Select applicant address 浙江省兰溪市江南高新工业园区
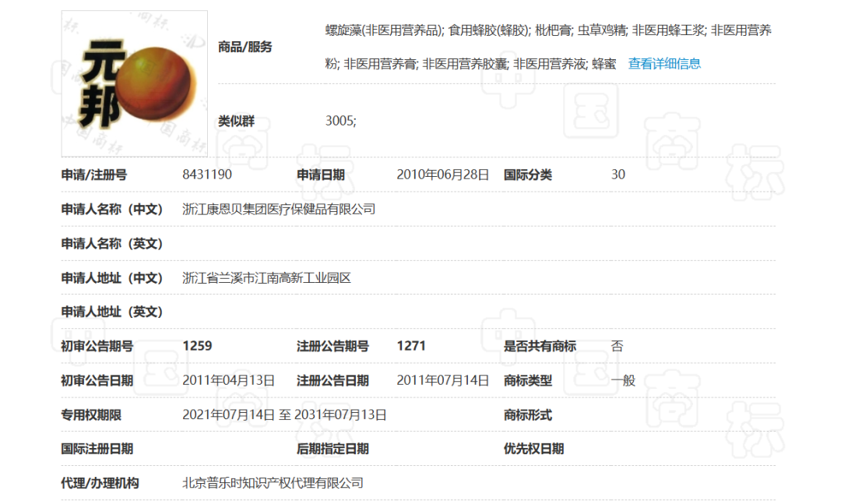Viewport: 841px width, 501px height. (266, 278)
